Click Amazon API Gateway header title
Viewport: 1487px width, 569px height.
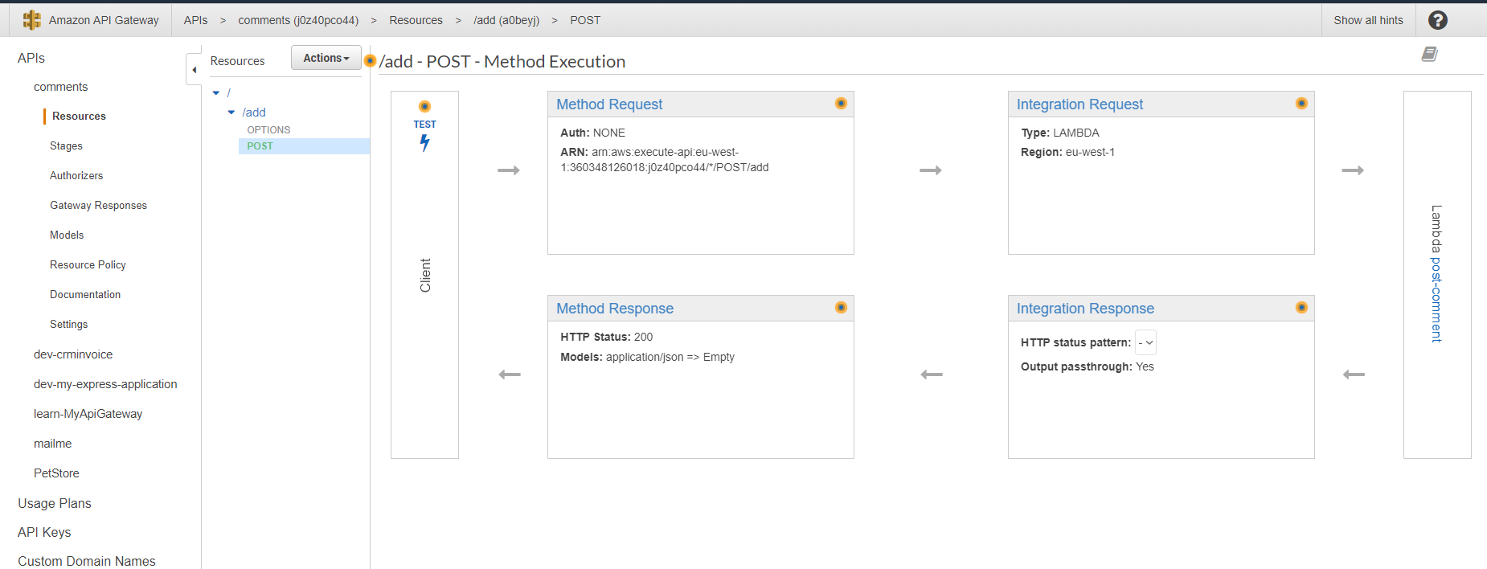(104, 20)
